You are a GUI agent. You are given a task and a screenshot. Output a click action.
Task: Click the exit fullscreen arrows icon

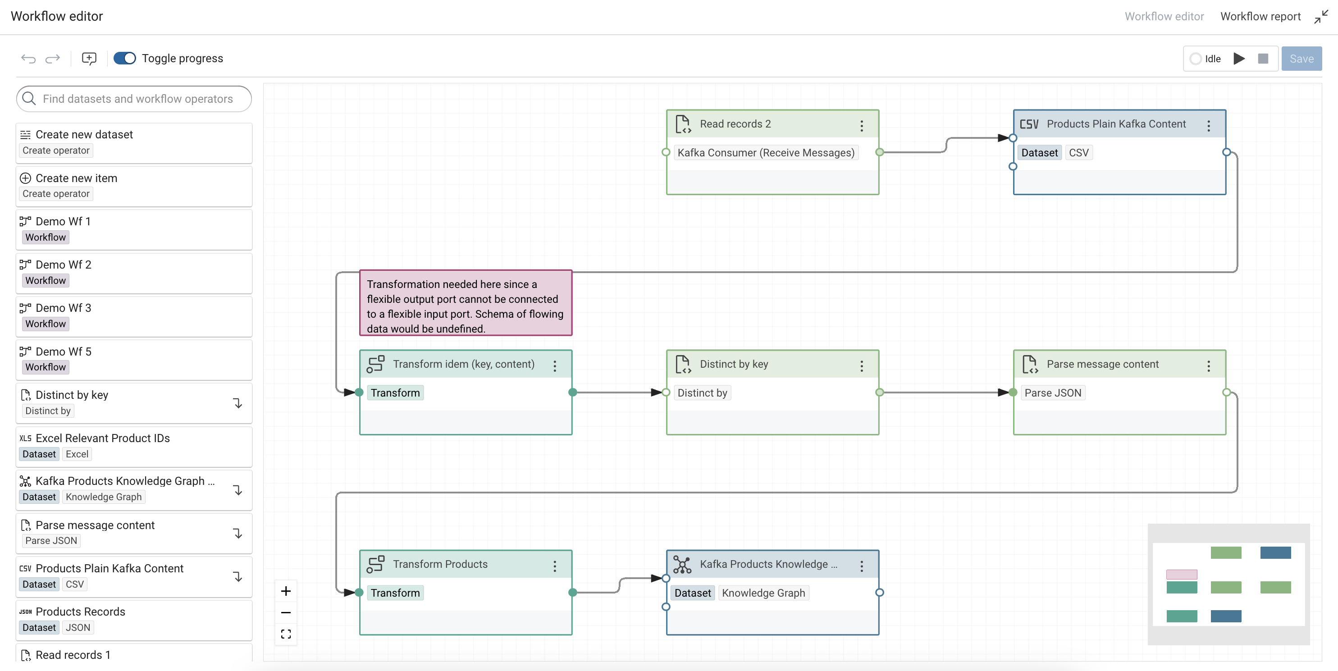point(1321,17)
